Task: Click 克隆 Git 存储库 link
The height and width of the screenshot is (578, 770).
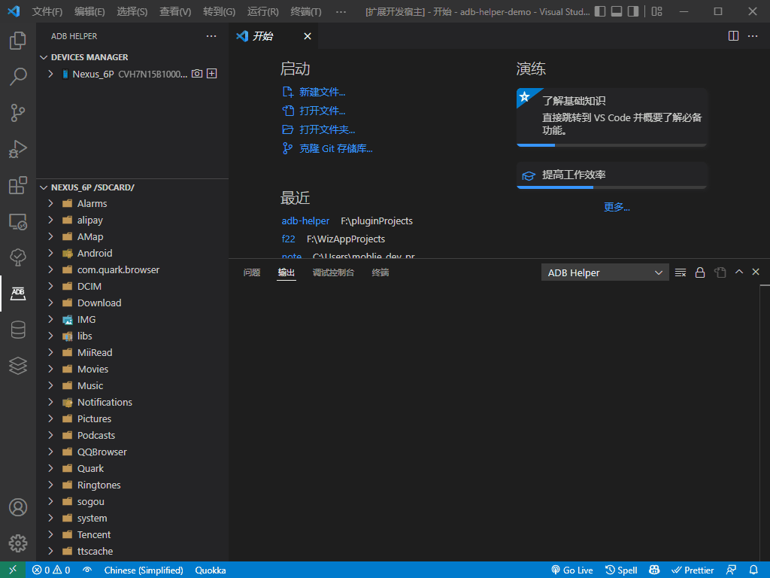Action: pos(334,148)
